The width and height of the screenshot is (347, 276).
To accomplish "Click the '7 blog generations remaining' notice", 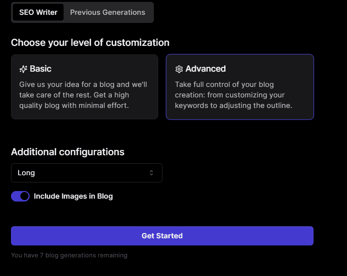I will point(69,255).
